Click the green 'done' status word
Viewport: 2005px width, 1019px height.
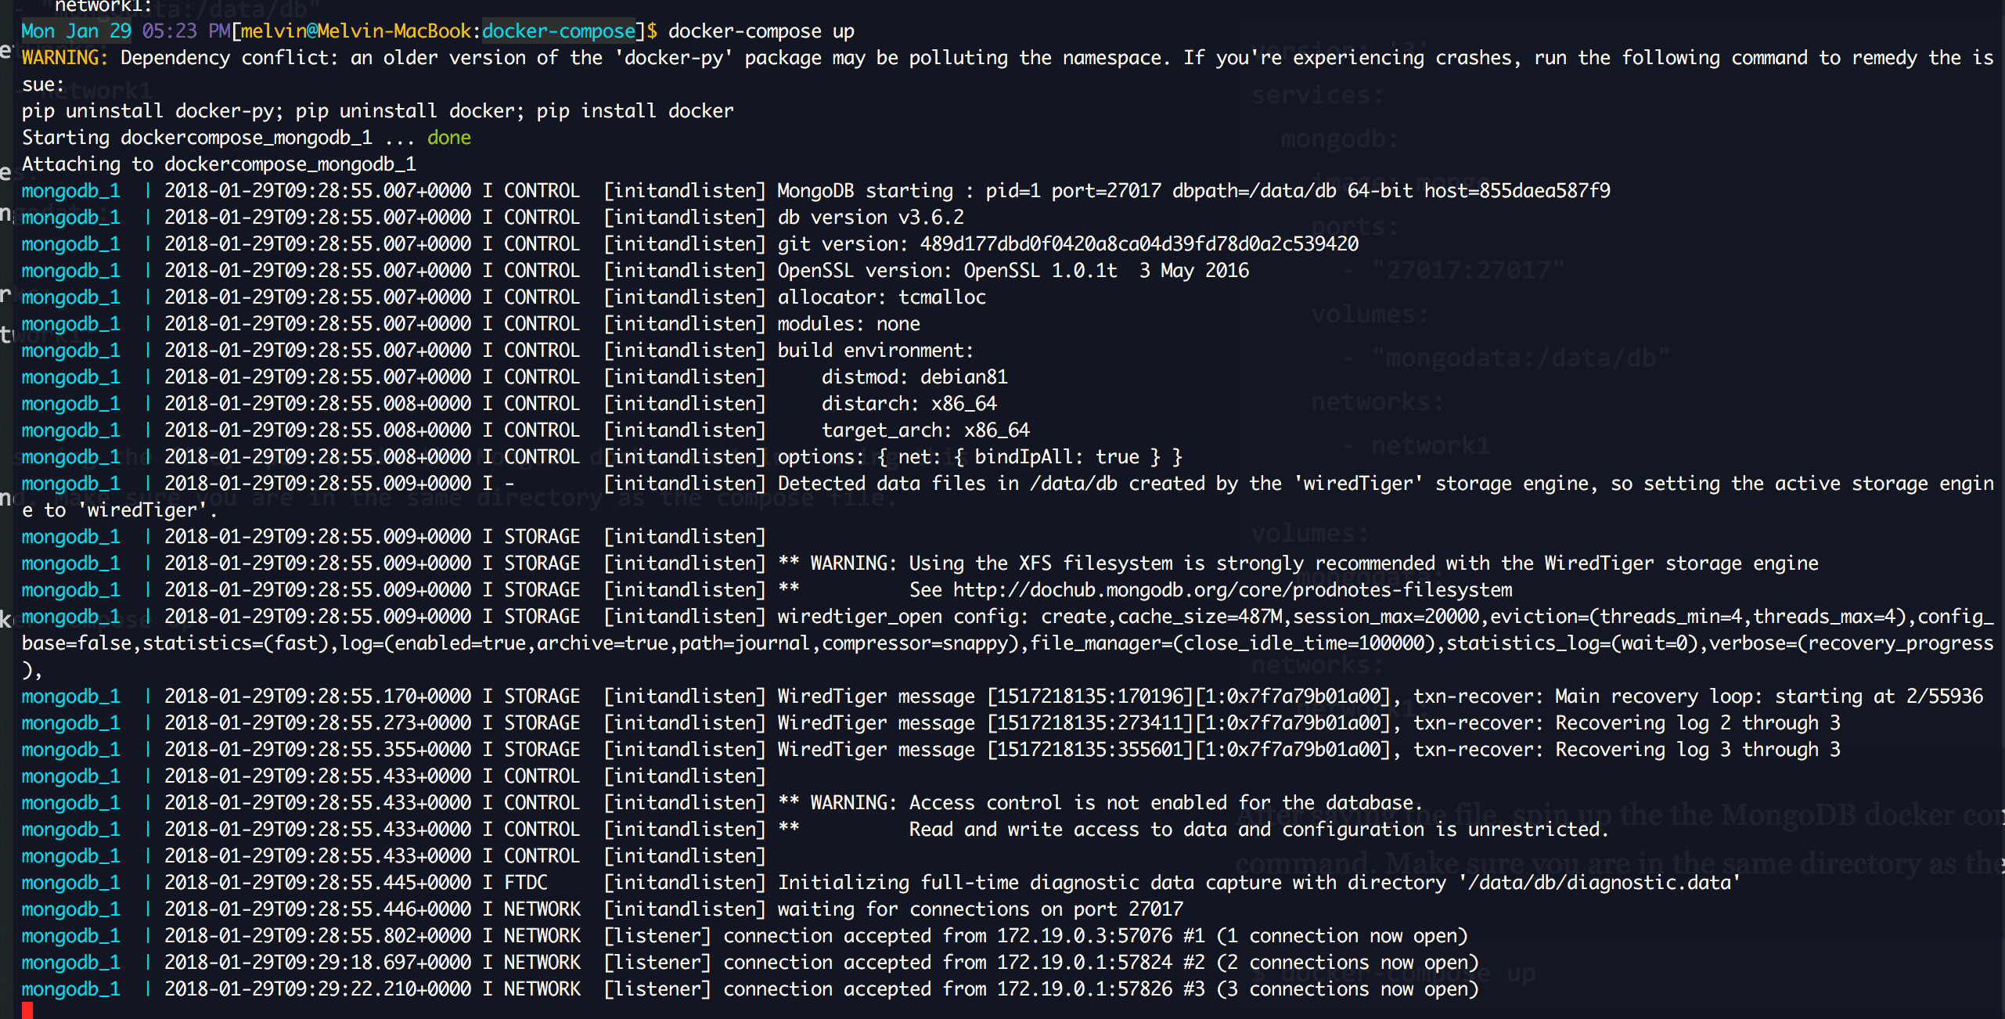pos(449,138)
